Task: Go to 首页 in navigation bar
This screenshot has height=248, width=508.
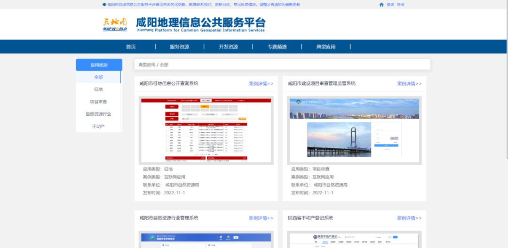Action: [x=131, y=47]
